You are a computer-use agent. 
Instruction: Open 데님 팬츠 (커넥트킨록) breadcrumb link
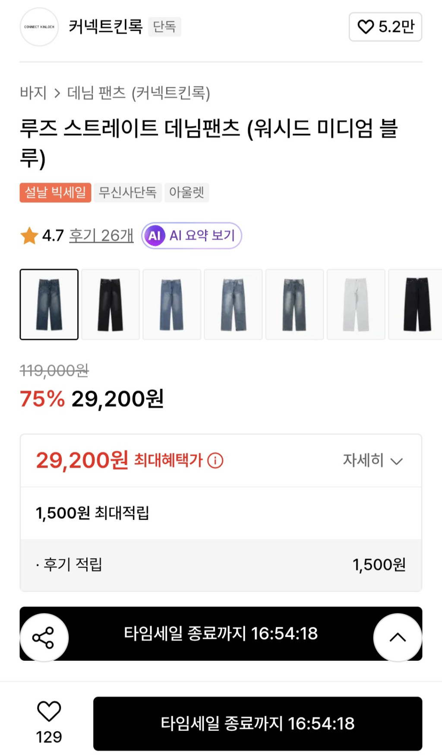[x=139, y=93]
